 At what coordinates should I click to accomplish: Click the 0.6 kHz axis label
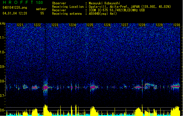pyautogui.click(x=3, y=110)
